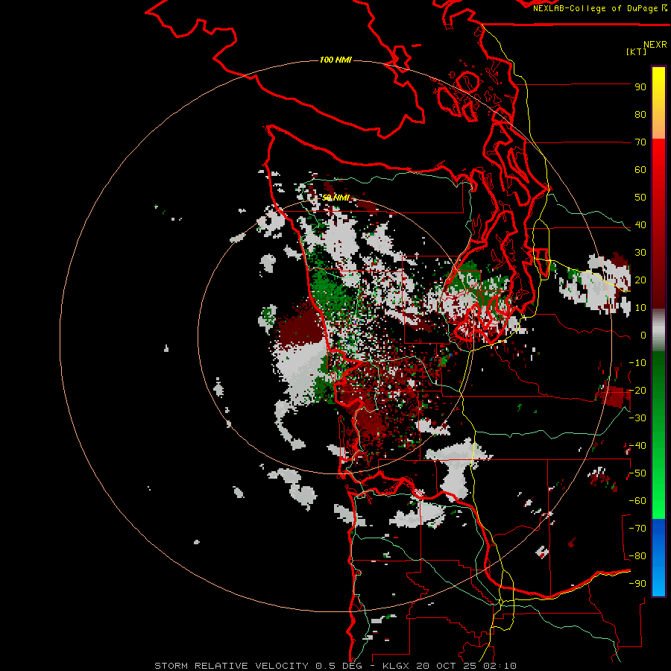671x671 pixels.
Task: Click the -10 value on the velocity scale
Action: [x=637, y=363]
